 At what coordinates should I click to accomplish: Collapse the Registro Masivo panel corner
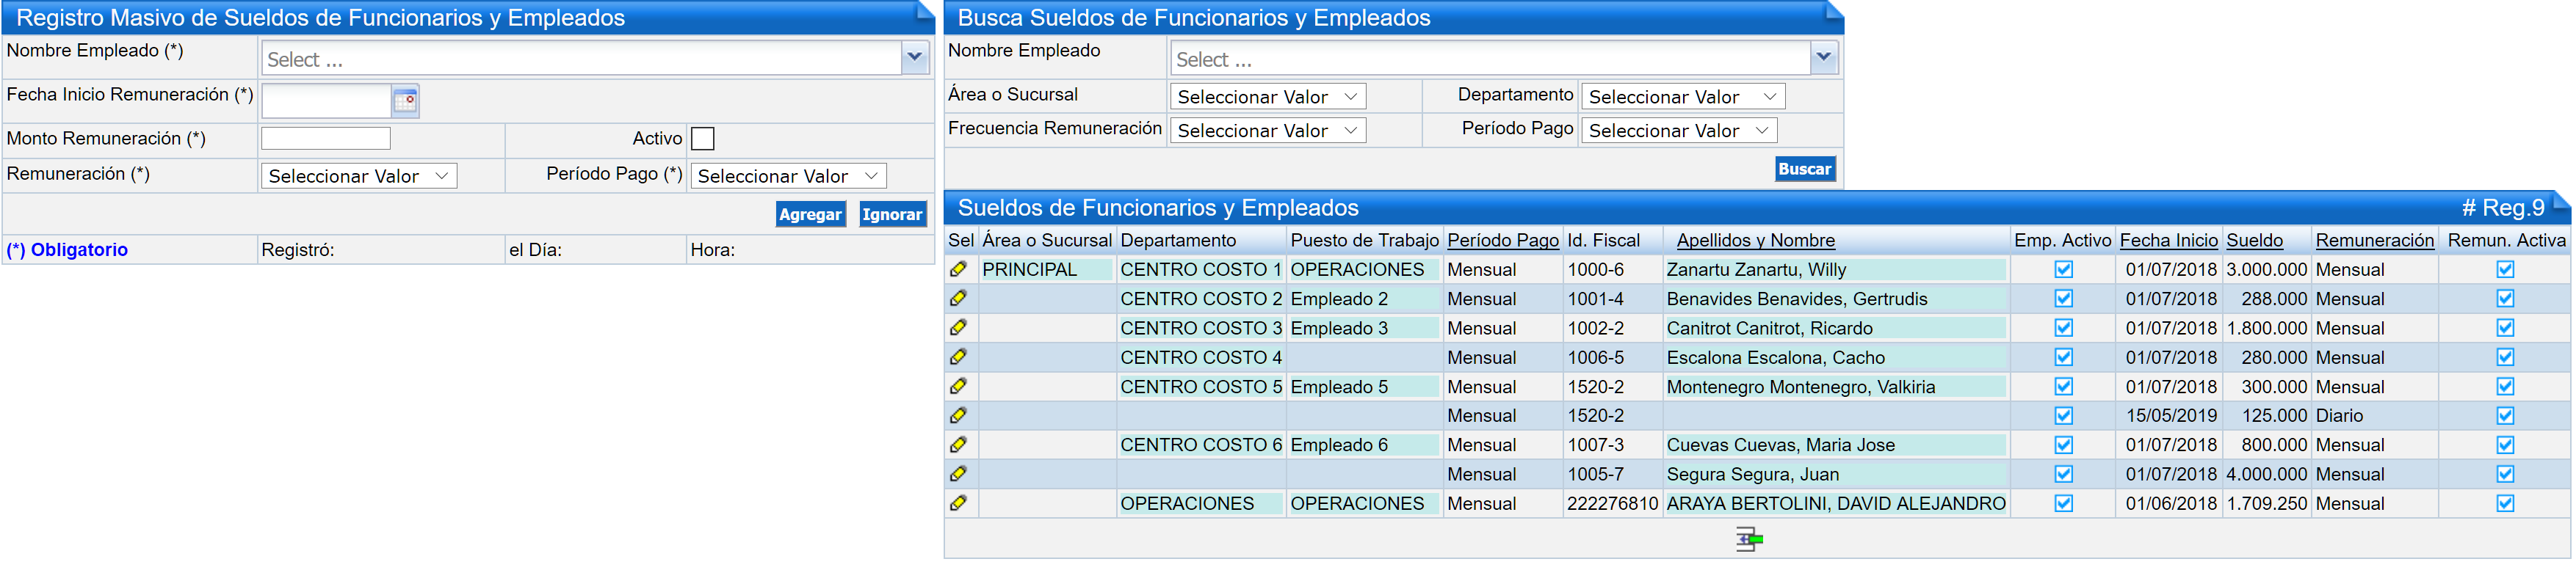click(926, 10)
